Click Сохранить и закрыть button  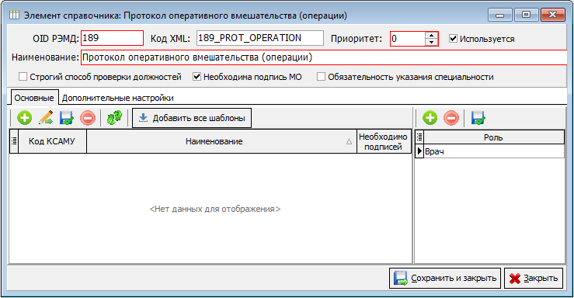point(445,279)
